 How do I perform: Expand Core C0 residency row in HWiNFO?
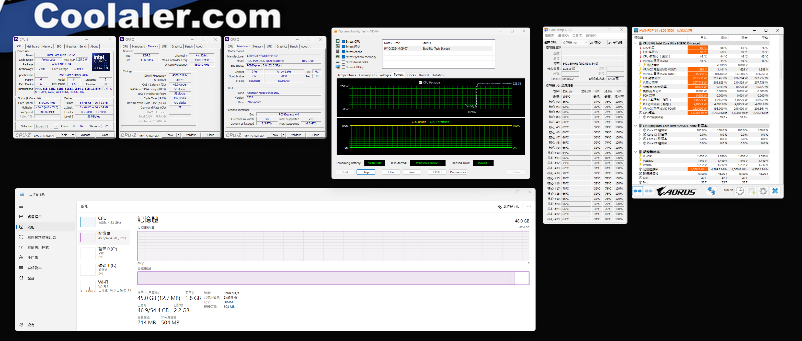coord(640,130)
